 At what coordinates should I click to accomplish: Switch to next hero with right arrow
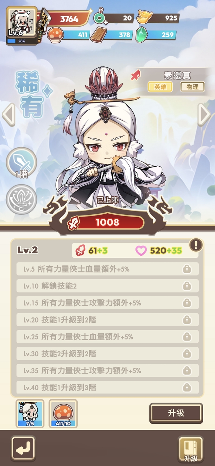[x=204, y=115]
